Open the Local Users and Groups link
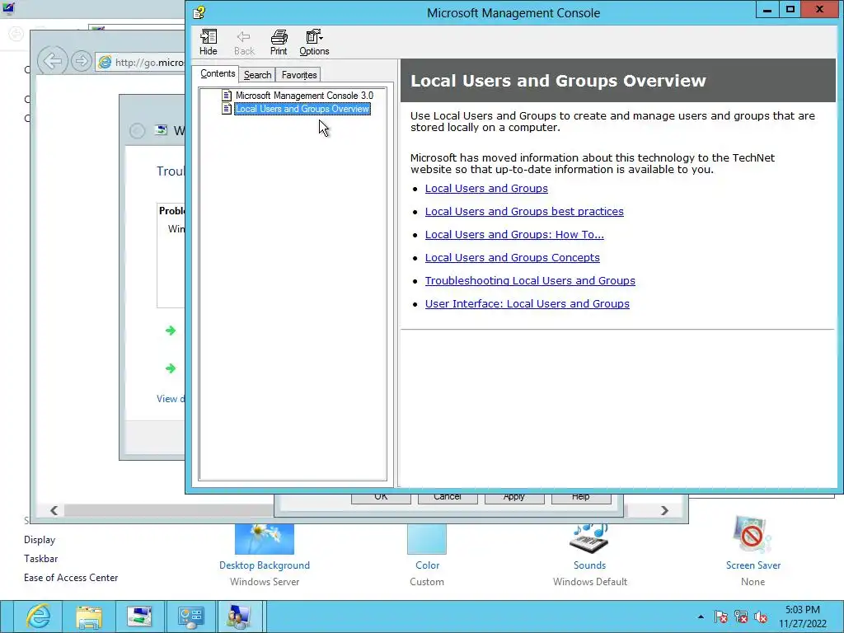Viewport: 844px width, 633px height. [x=486, y=189]
